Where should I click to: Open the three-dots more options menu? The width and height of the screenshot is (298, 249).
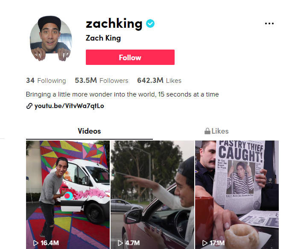(269, 23)
